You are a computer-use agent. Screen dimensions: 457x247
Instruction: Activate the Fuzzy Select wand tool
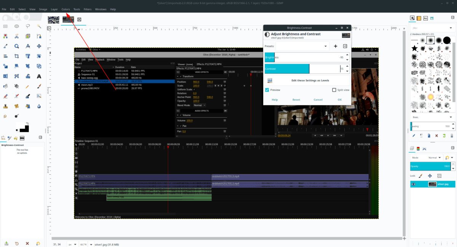click(x=39, y=26)
